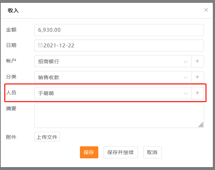Click the 收入 dialog title
The image size is (215, 170).
coord(13,10)
